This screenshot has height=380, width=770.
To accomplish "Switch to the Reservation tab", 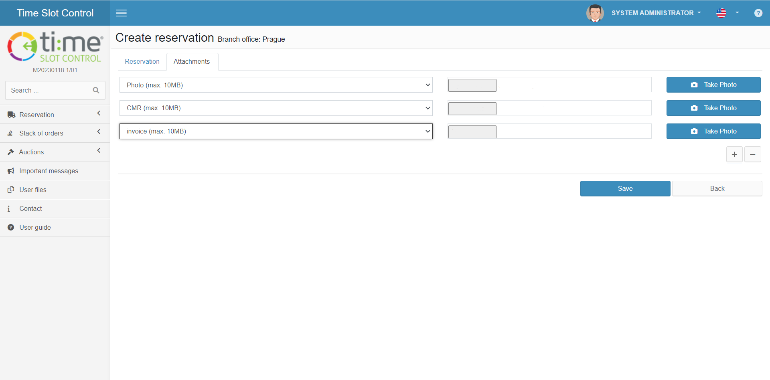I will 142,61.
